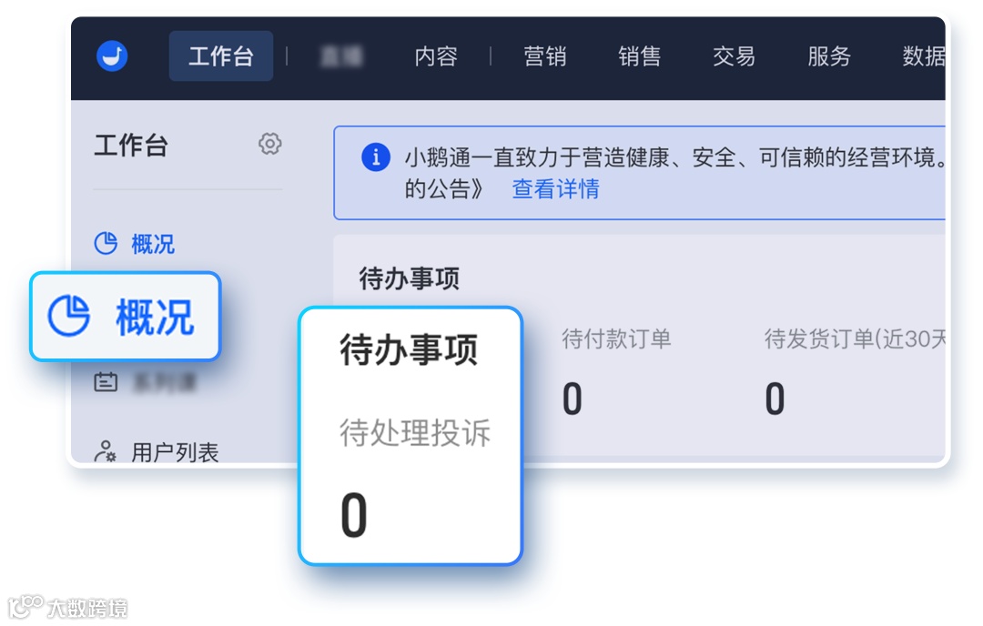The width and height of the screenshot is (983, 626).
Task: Click the small pie chart icon beside 概况 in the sidebar
Action: (x=106, y=243)
